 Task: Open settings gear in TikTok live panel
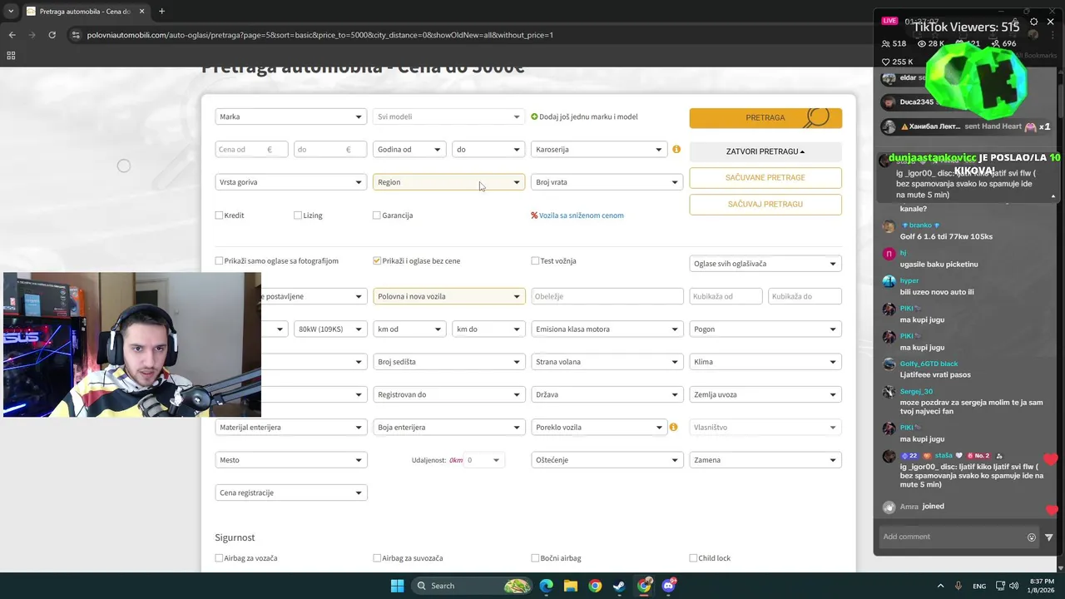pos(1033,22)
